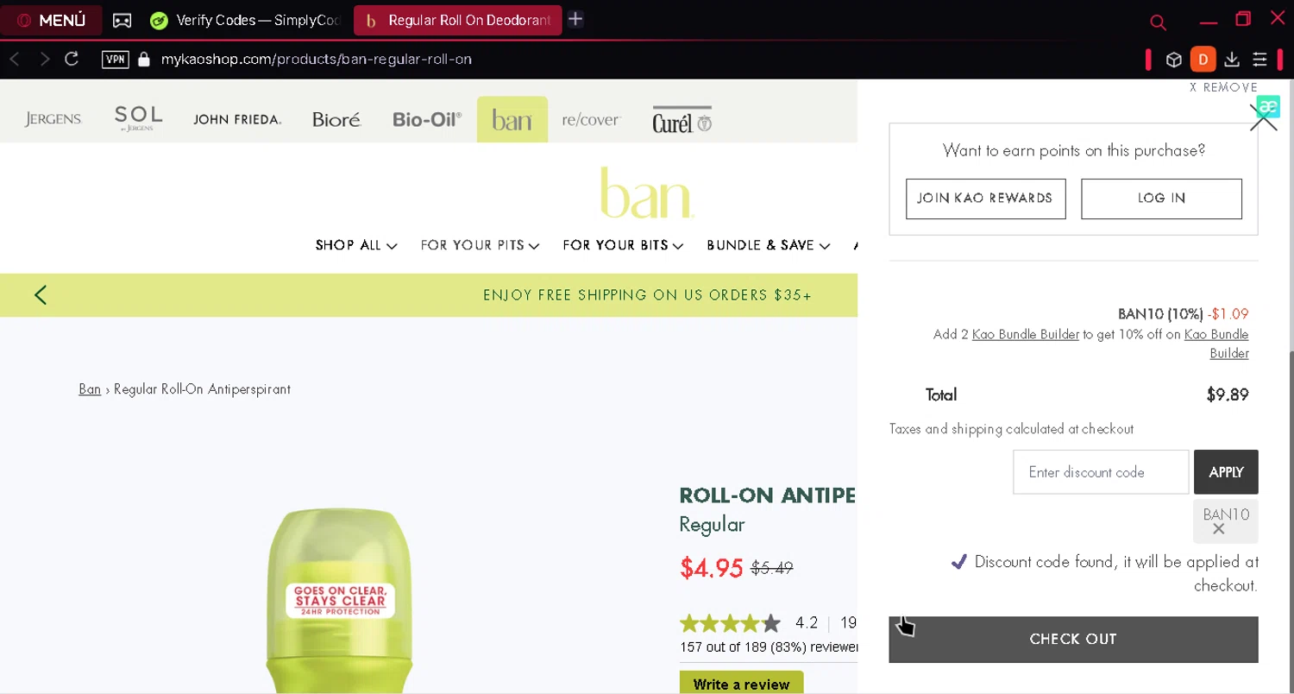
Task: Switch to Verify Codes SimplyCodes tab
Action: (248, 21)
